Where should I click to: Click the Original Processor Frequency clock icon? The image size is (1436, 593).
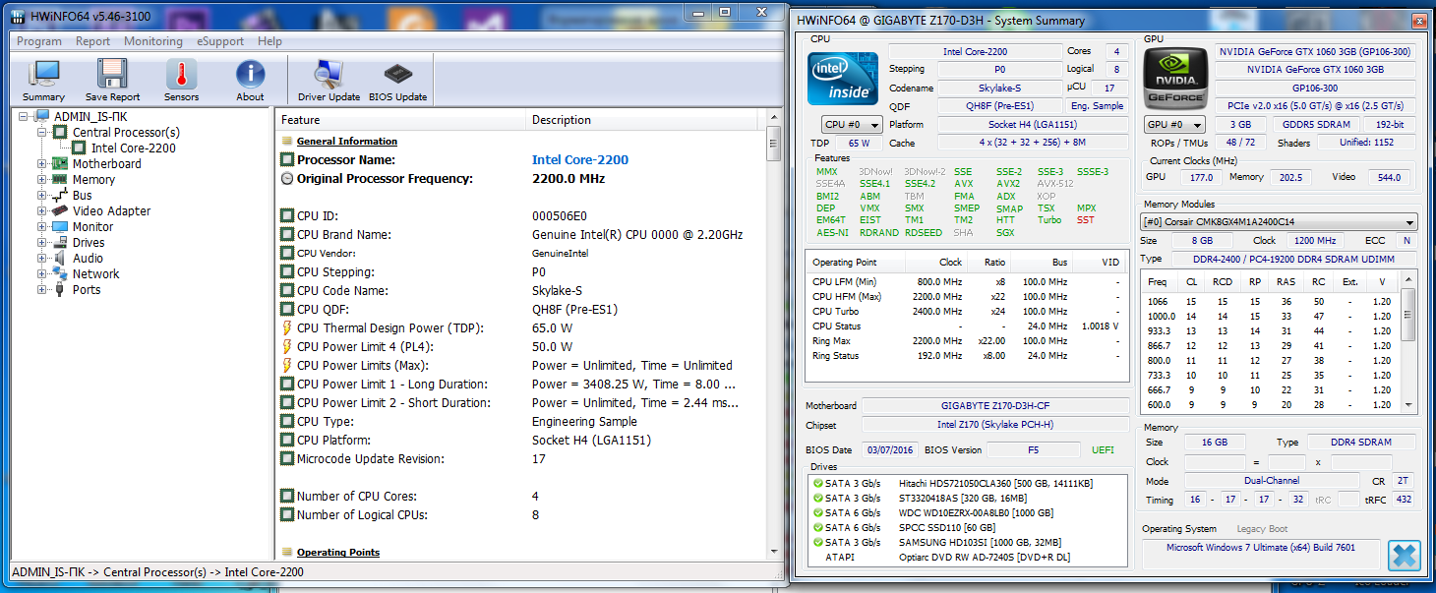[287, 179]
